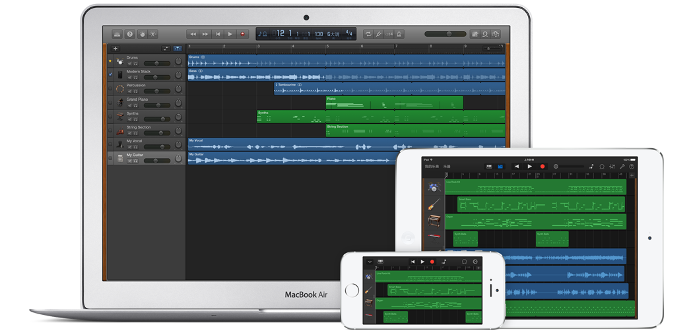
Task: Toggle the metronome button right of count-in
Action: pos(399,34)
